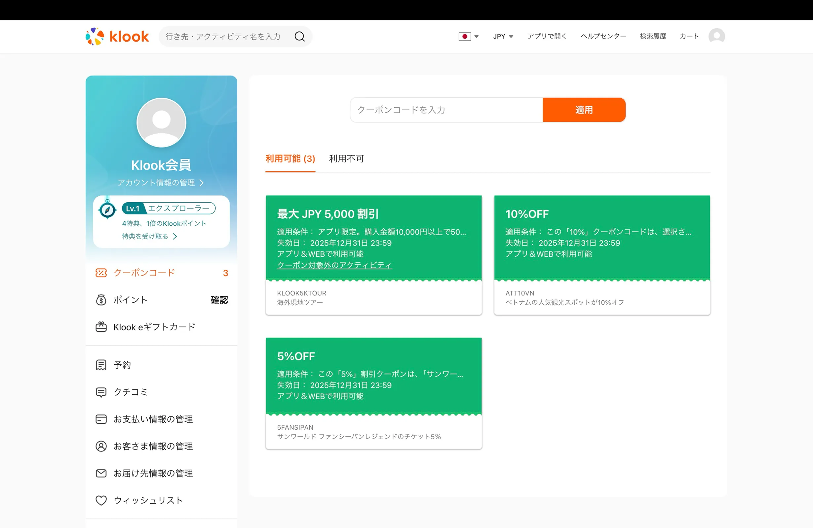Click クーポン対象外のアクティビティ link
The width and height of the screenshot is (813, 528).
click(x=334, y=265)
